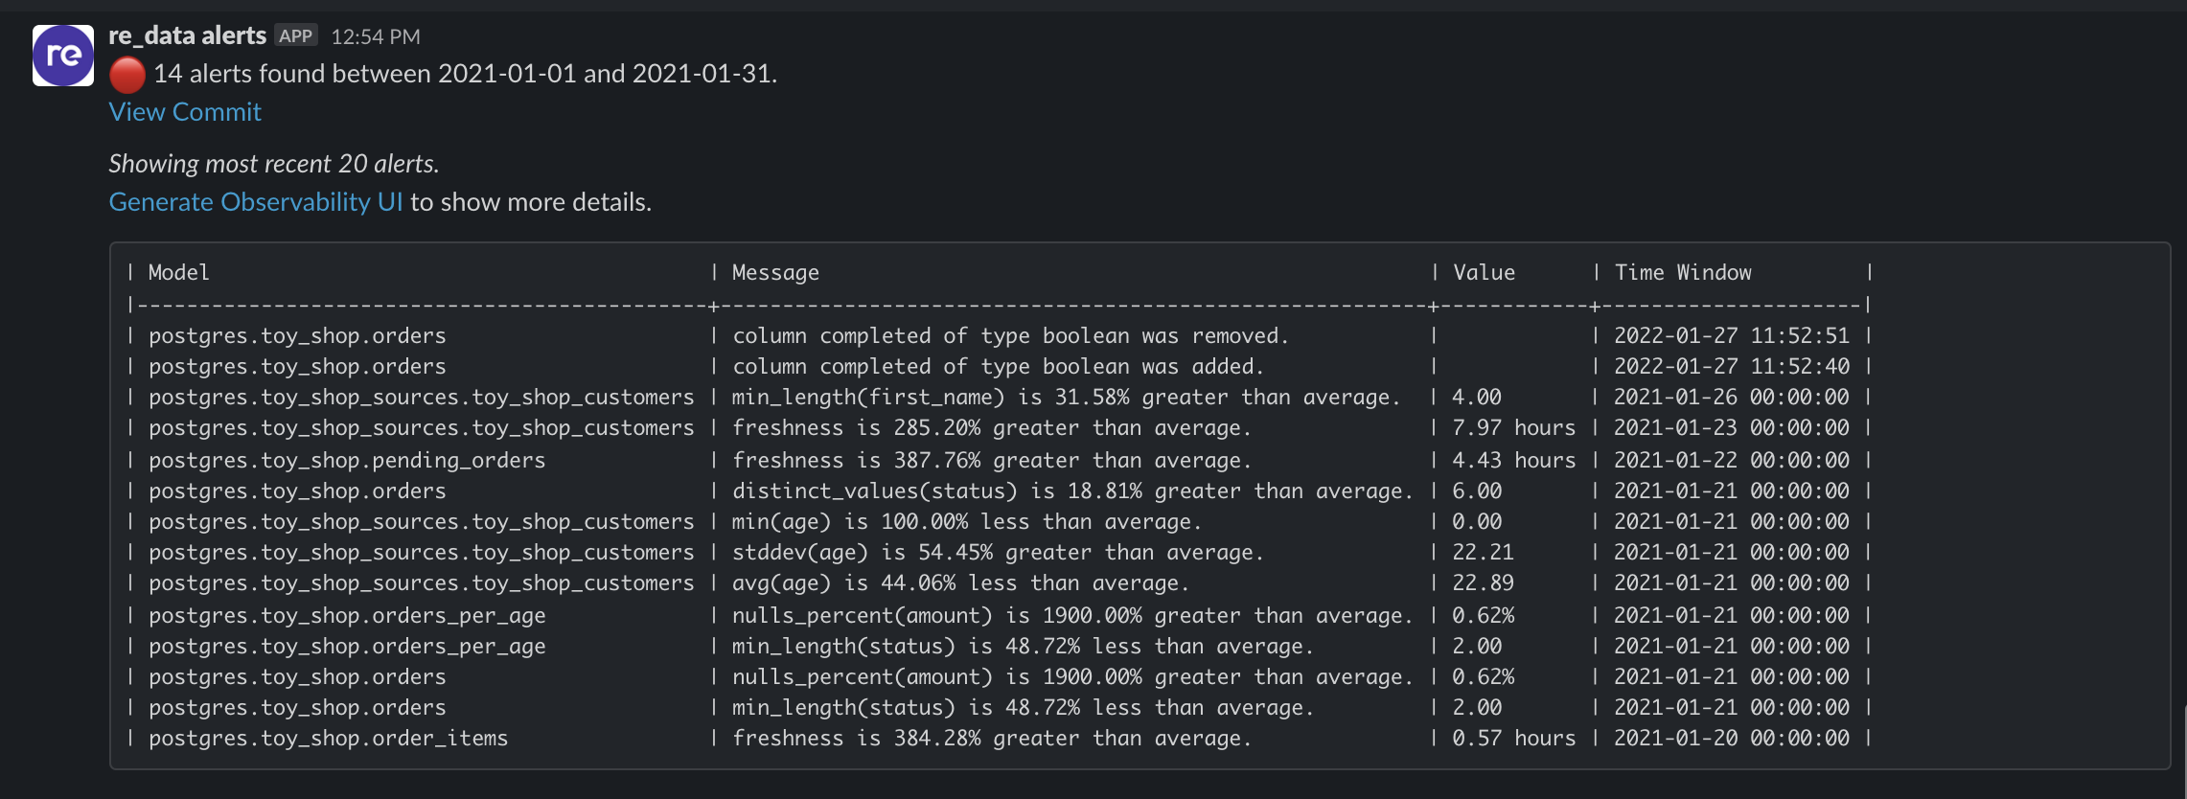Click message 'min_length(first_name) is 31.58% greater than average.'
The width and height of the screenshot is (2187, 799).
(1066, 398)
